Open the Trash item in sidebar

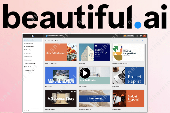28,111
